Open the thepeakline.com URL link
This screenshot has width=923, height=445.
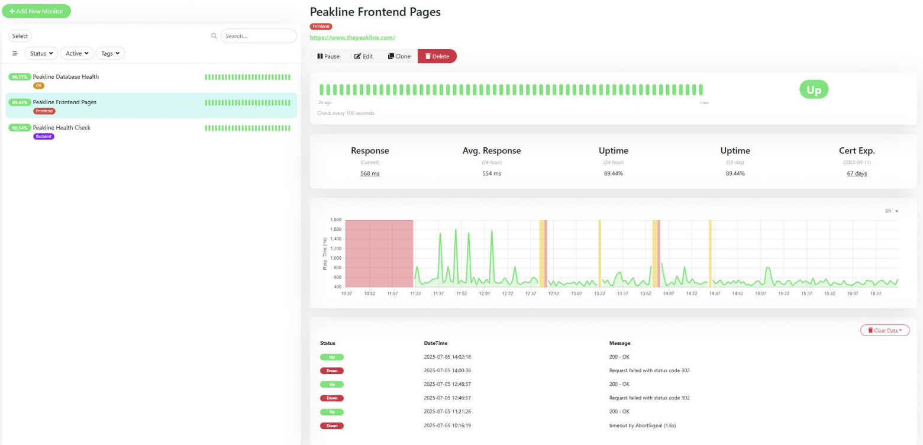[x=352, y=37]
